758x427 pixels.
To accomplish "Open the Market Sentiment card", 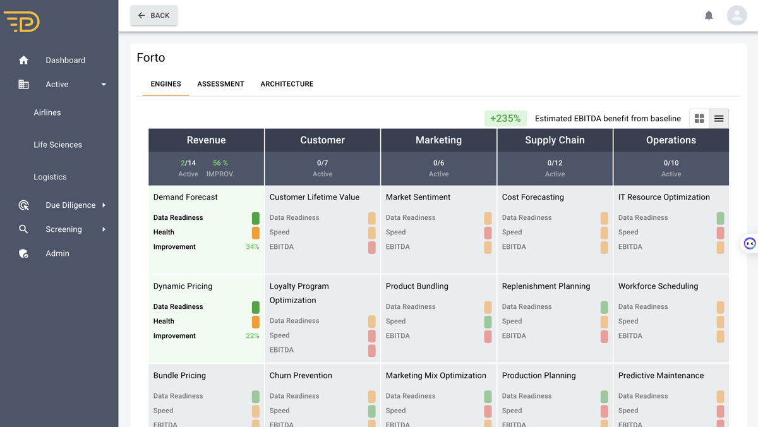I will tap(439, 229).
